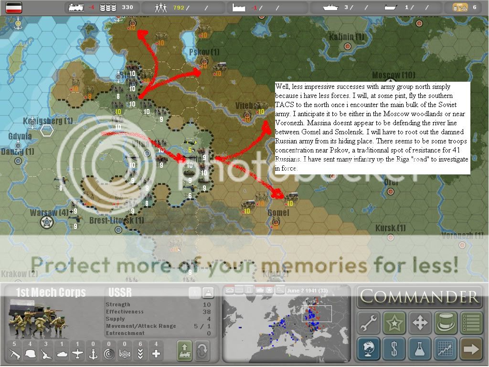Select the Warsaw city star marker
Image resolution: width=489 pixels, height=367 pixels.
46,221
